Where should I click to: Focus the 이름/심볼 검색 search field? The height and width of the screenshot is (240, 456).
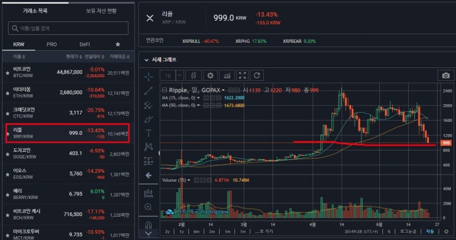(68, 28)
